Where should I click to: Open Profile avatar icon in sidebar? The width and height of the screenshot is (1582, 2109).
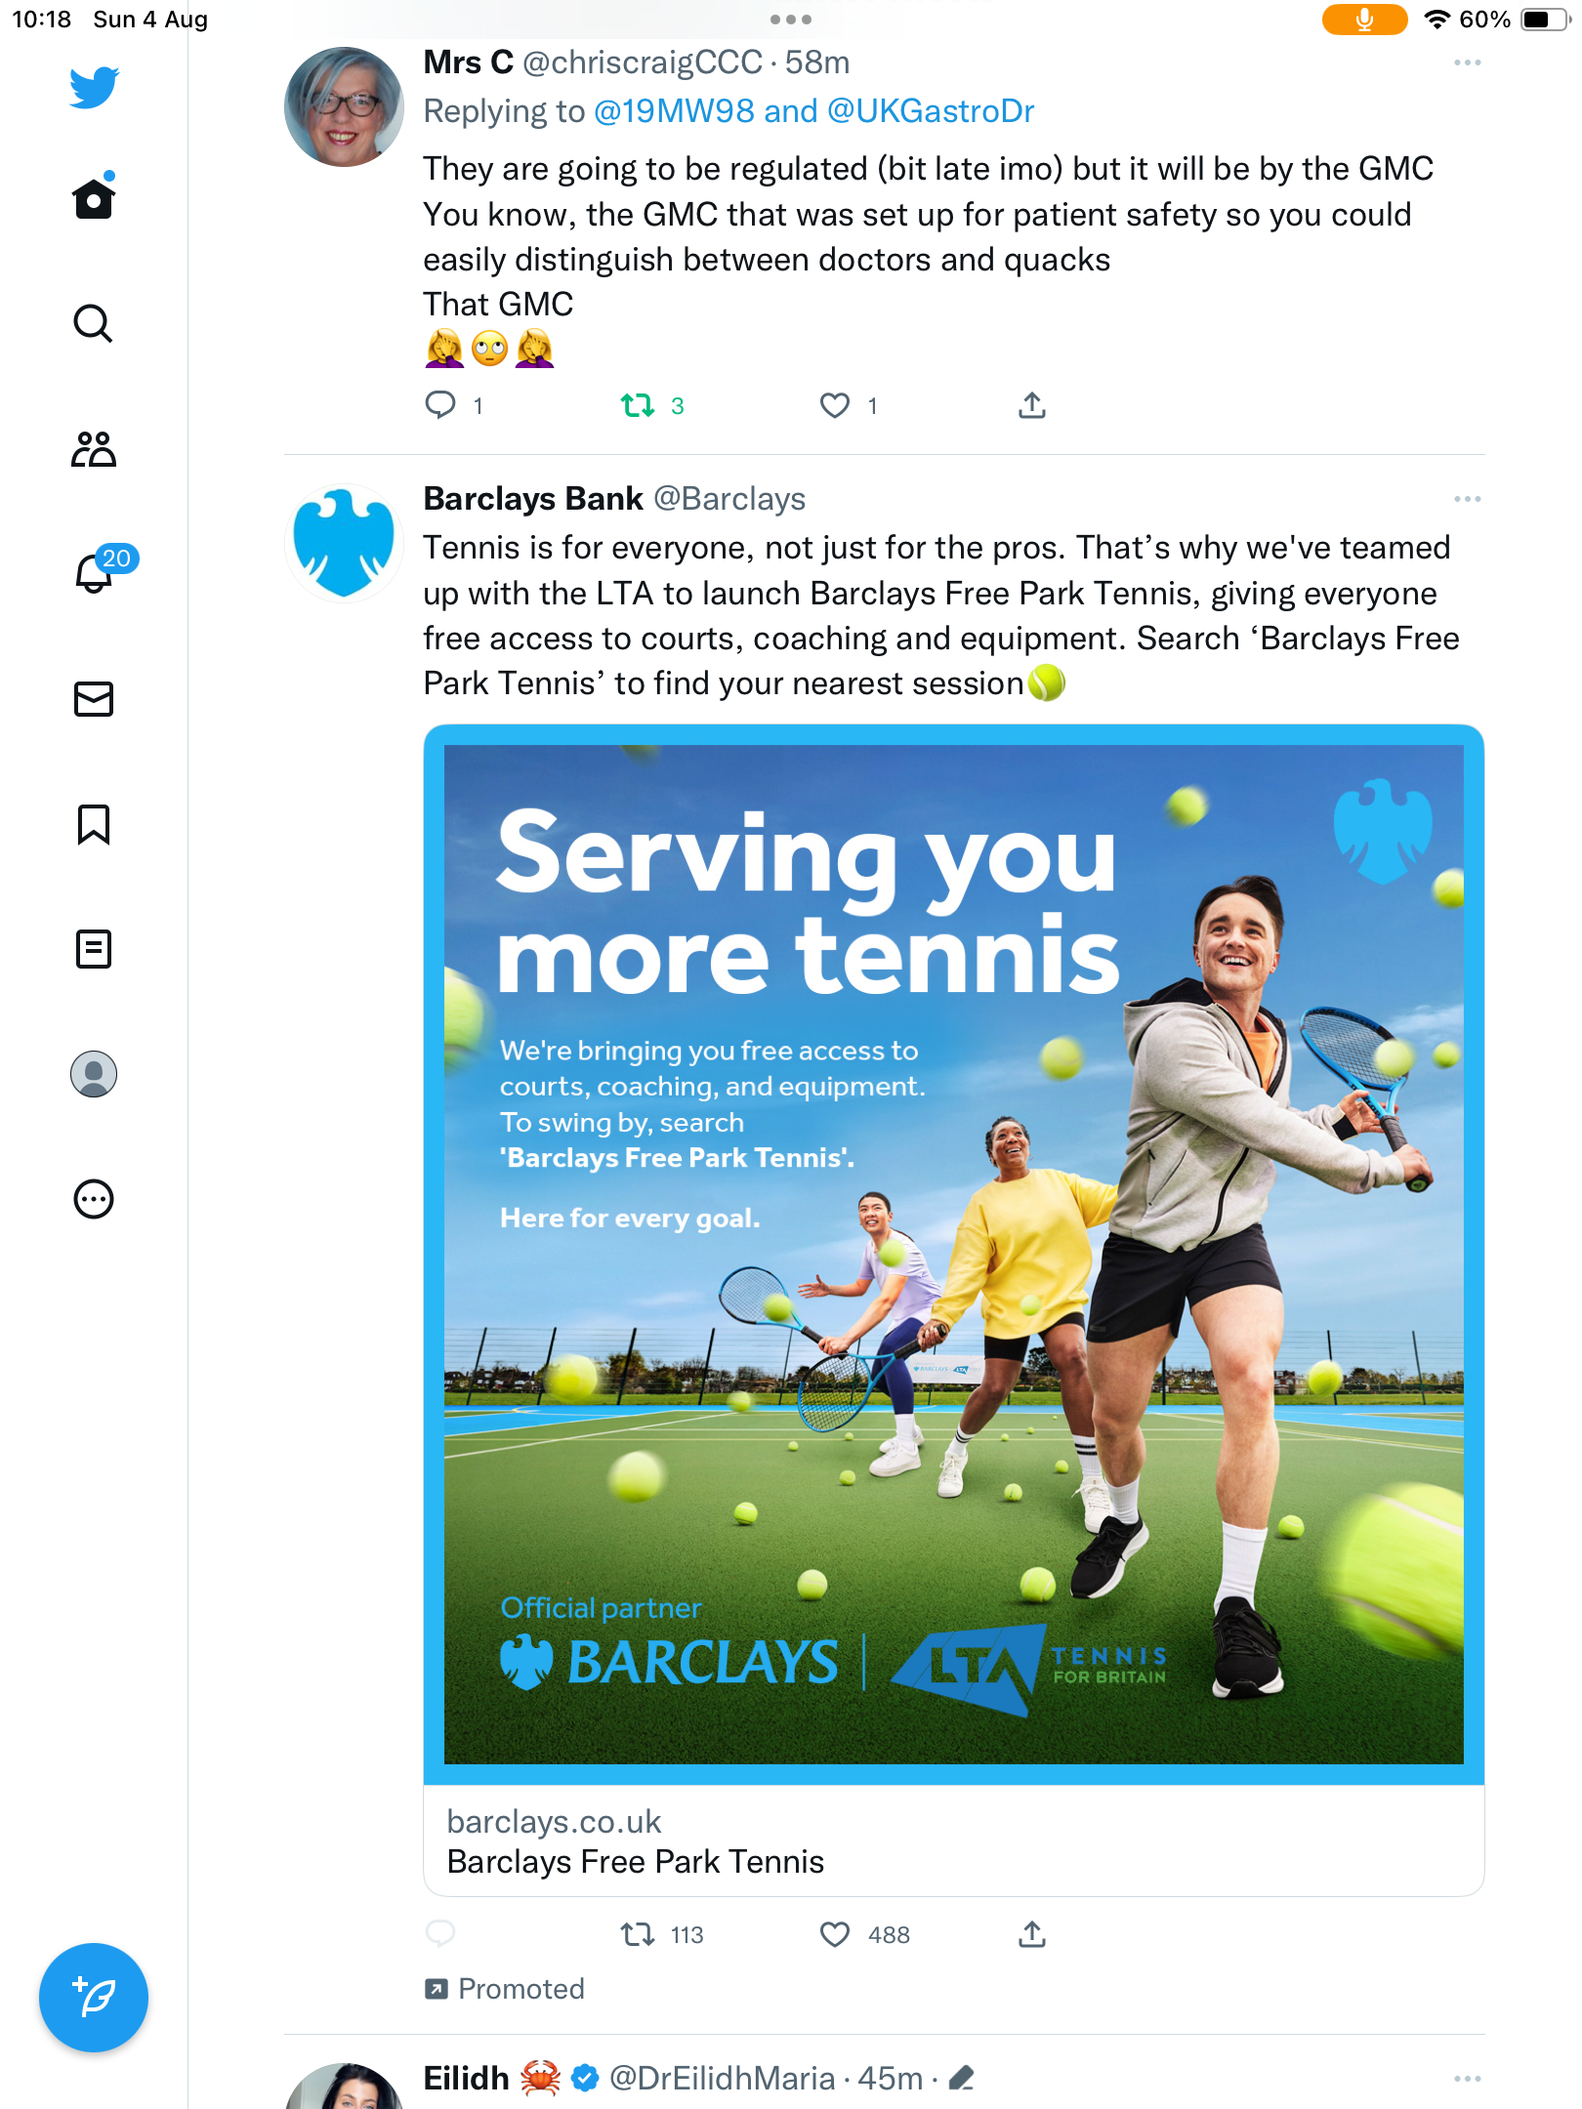94,1074
